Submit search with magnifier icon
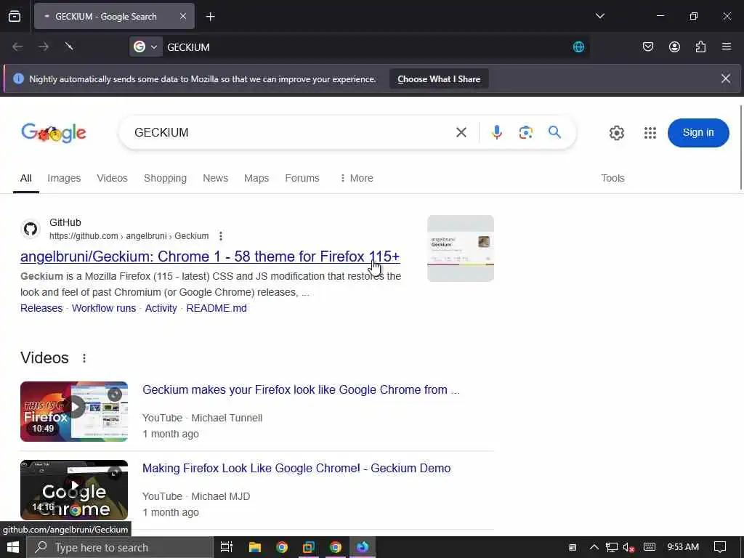The height and width of the screenshot is (558, 744). point(554,132)
